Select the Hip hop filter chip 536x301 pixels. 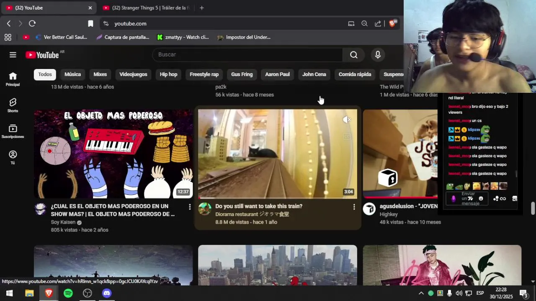click(168, 74)
